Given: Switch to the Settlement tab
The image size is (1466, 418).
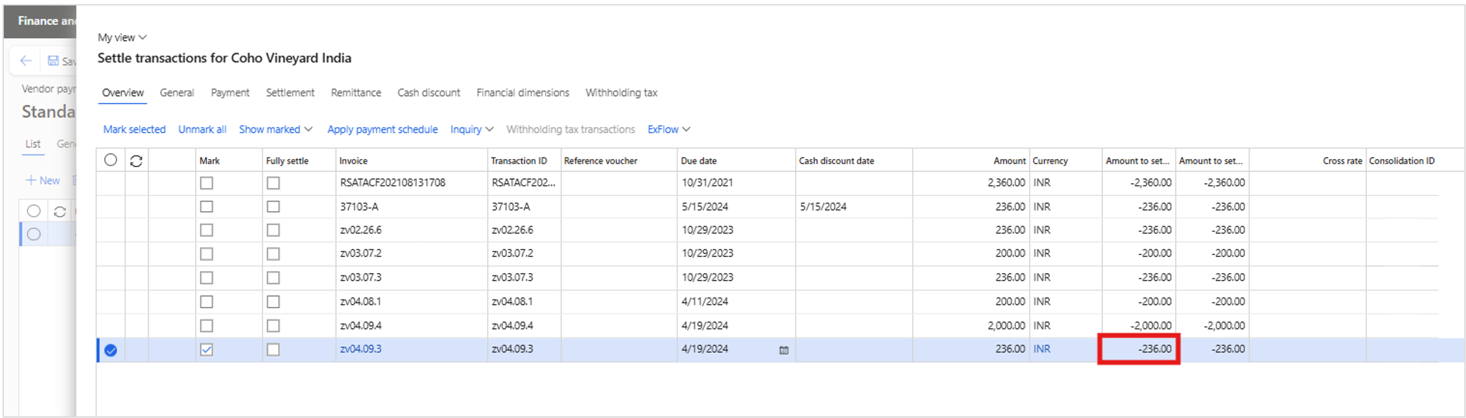Looking at the screenshot, I should click(x=290, y=93).
